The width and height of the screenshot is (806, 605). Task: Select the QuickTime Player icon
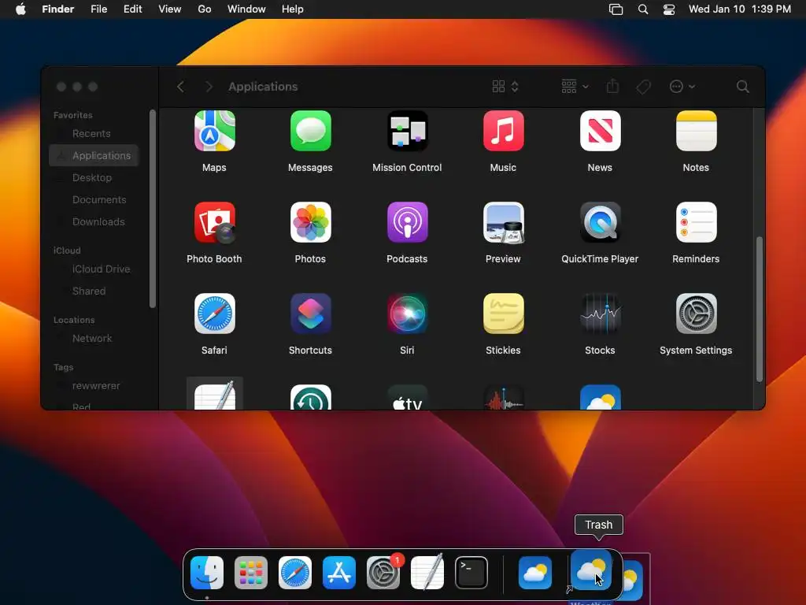[x=600, y=222]
